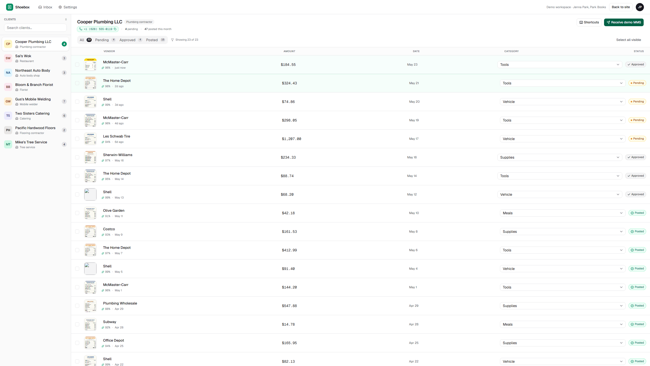Click Back to site button
The width and height of the screenshot is (650, 366).
pos(621,7)
